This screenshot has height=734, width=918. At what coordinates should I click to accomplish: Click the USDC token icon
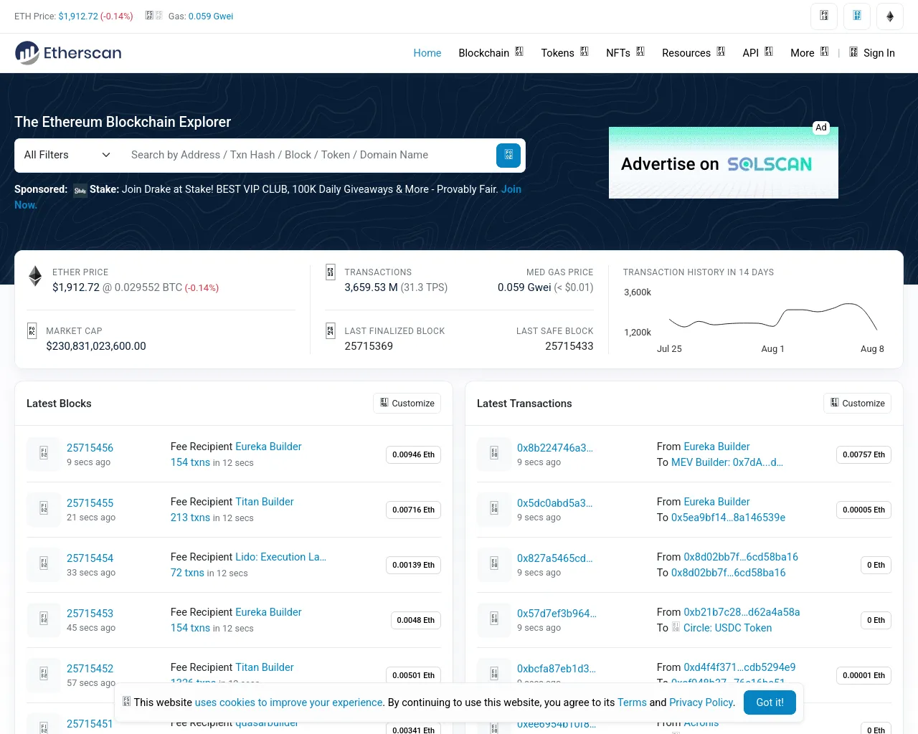click(x=676, y=627)
